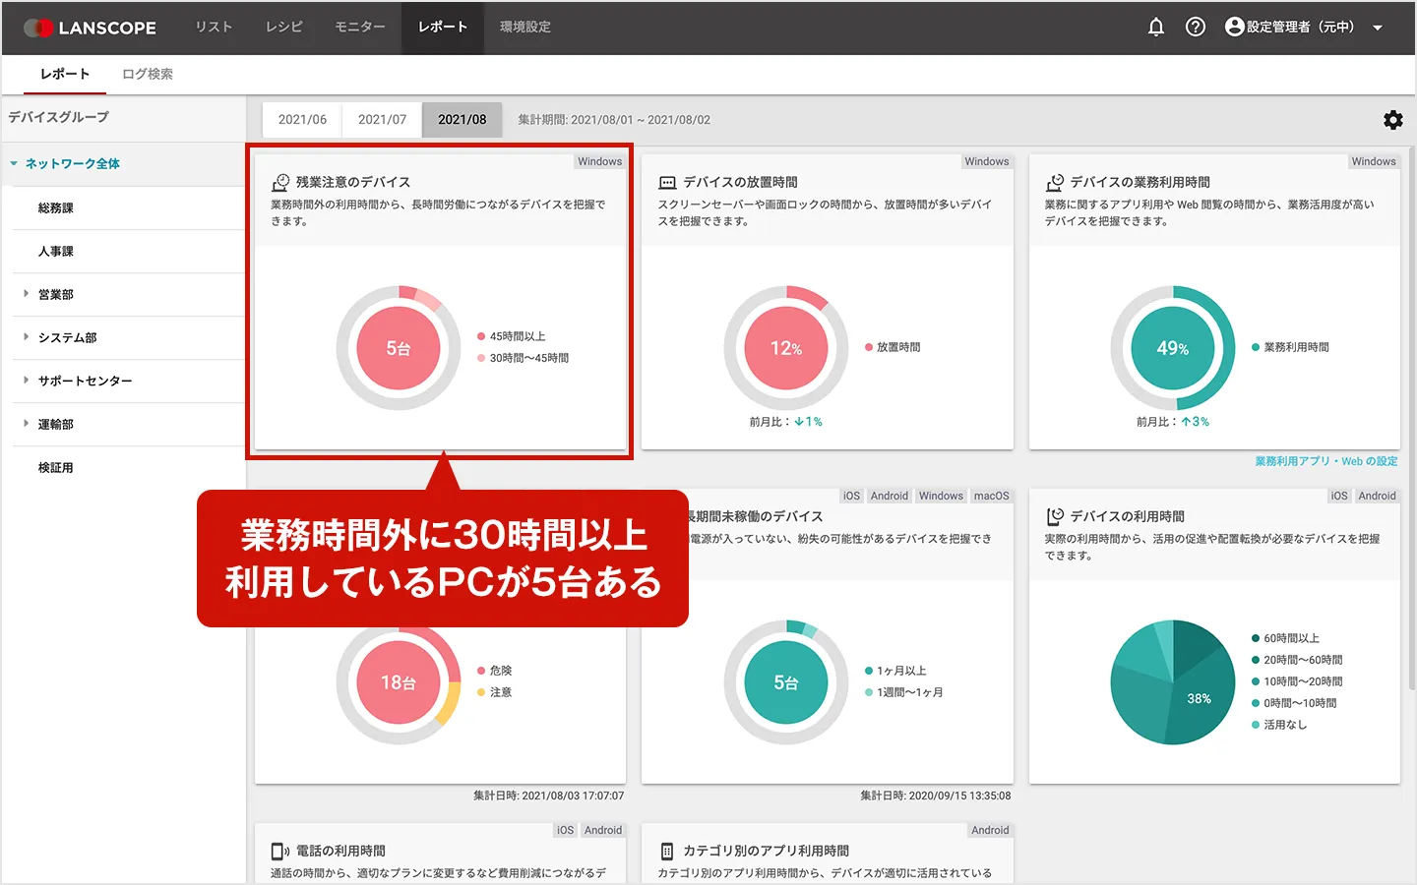This screenshot has width=1417, height=885.
Task: Switch to the モニター menu
Action: pyautogui.click(x=359, y=28)
